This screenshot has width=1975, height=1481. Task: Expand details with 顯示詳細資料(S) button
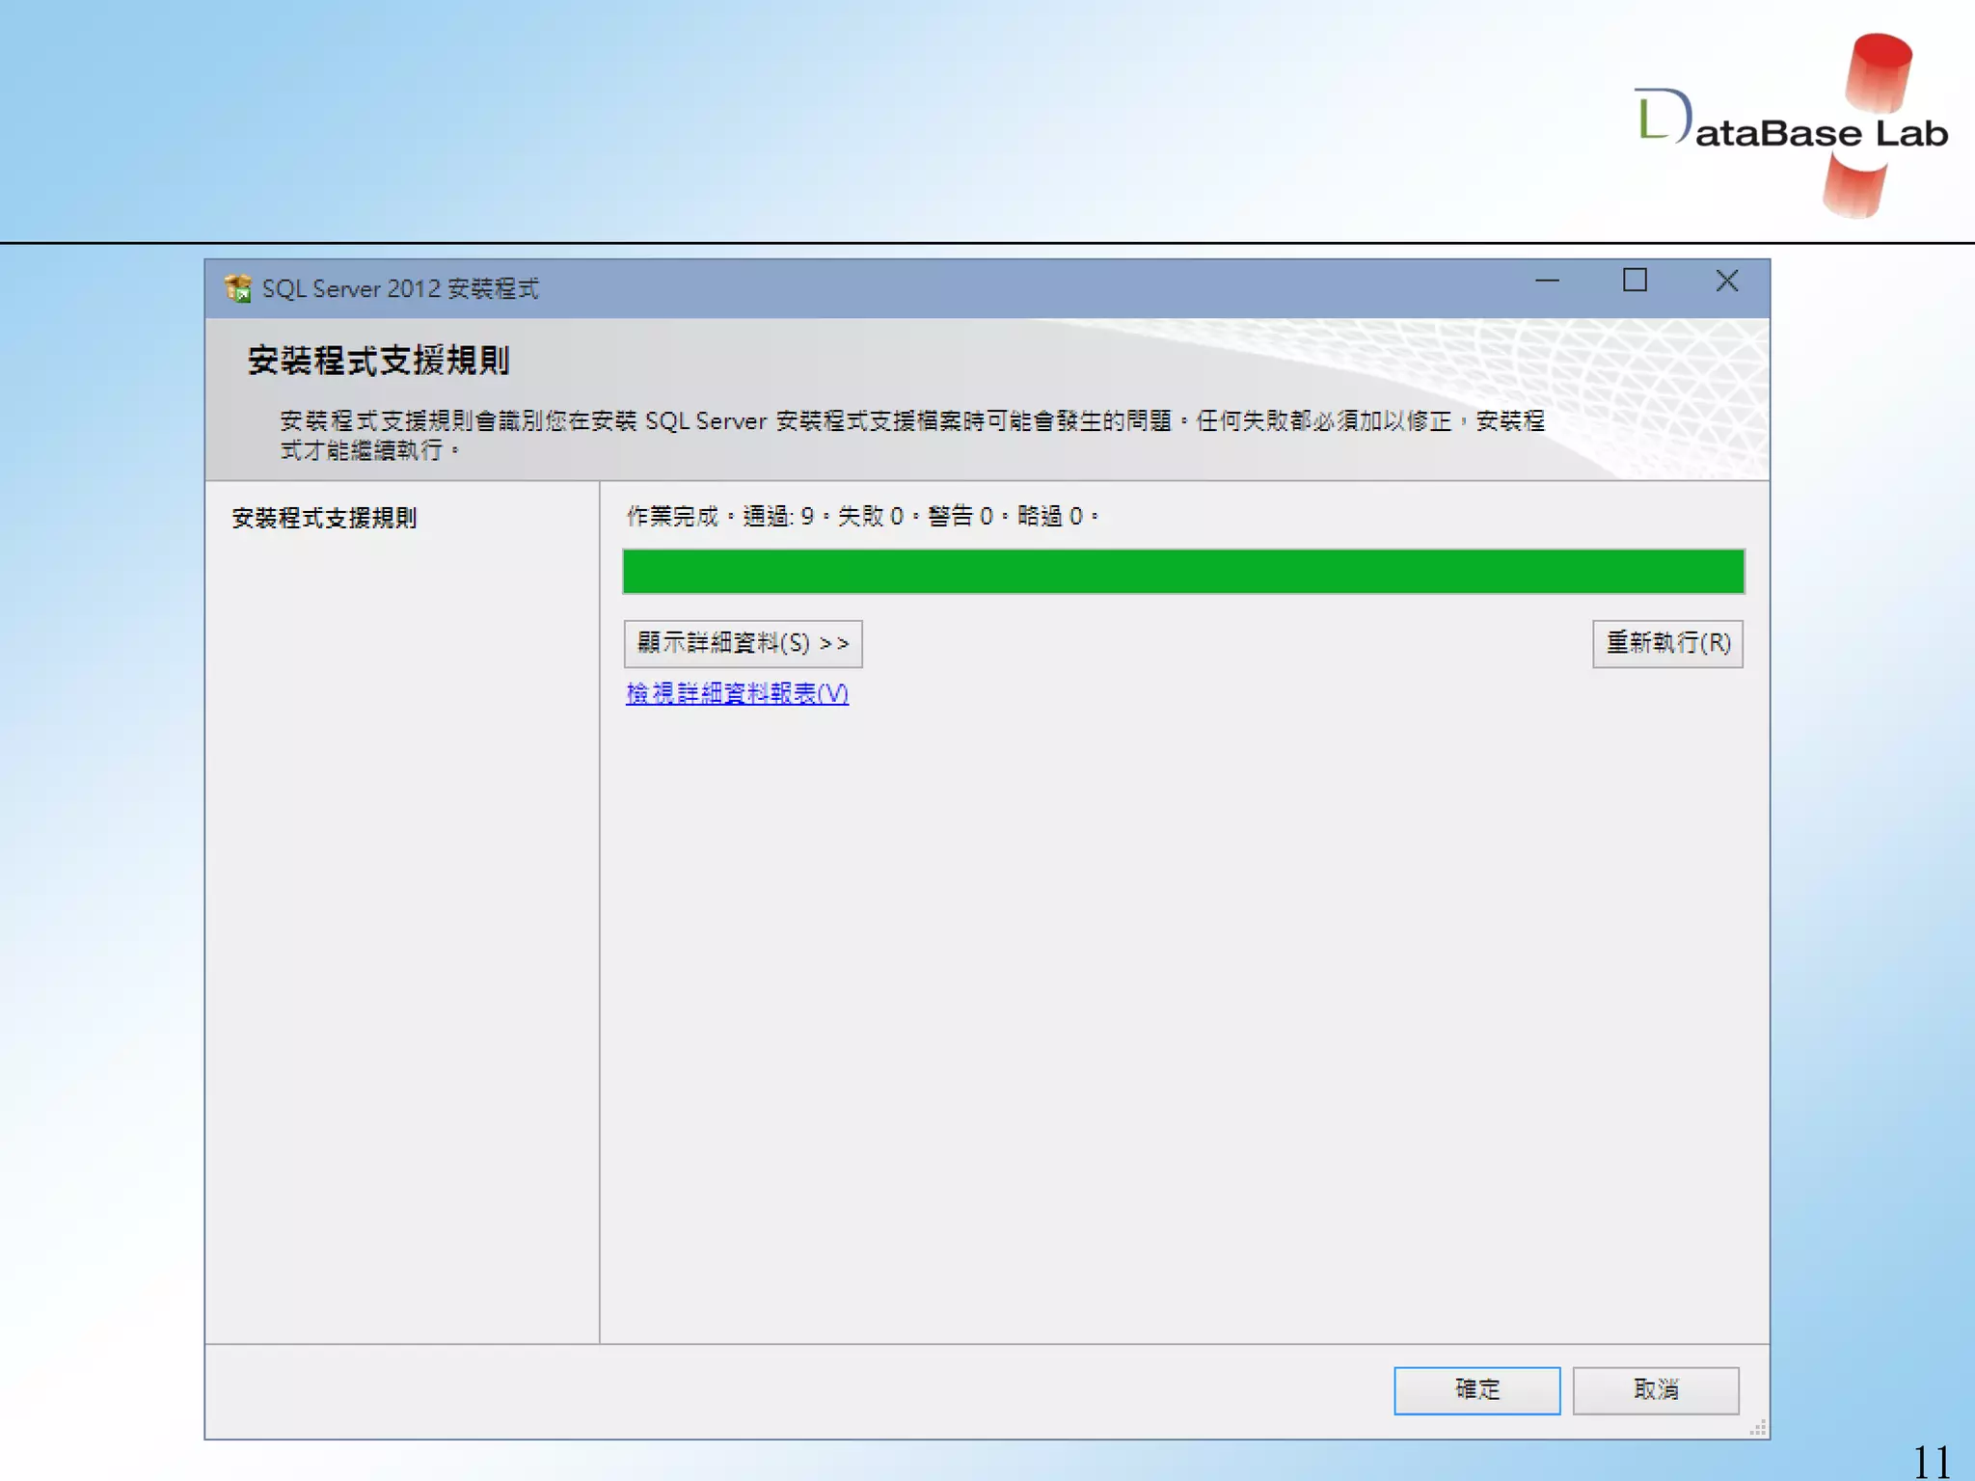click(x=743, y=643)
